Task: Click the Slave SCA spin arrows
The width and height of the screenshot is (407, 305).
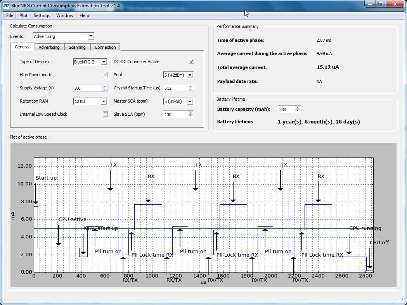Action: (x=190, y=114)
